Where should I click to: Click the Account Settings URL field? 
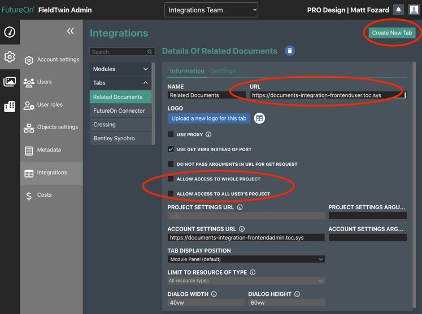(x=246, y=237)
